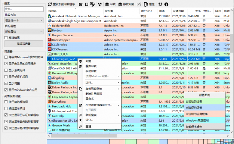Image resolution: width=234 pixels, height=144 pixels.
Task: Click the toolbar 属性 properties document icon
Action: coord(146,4)
